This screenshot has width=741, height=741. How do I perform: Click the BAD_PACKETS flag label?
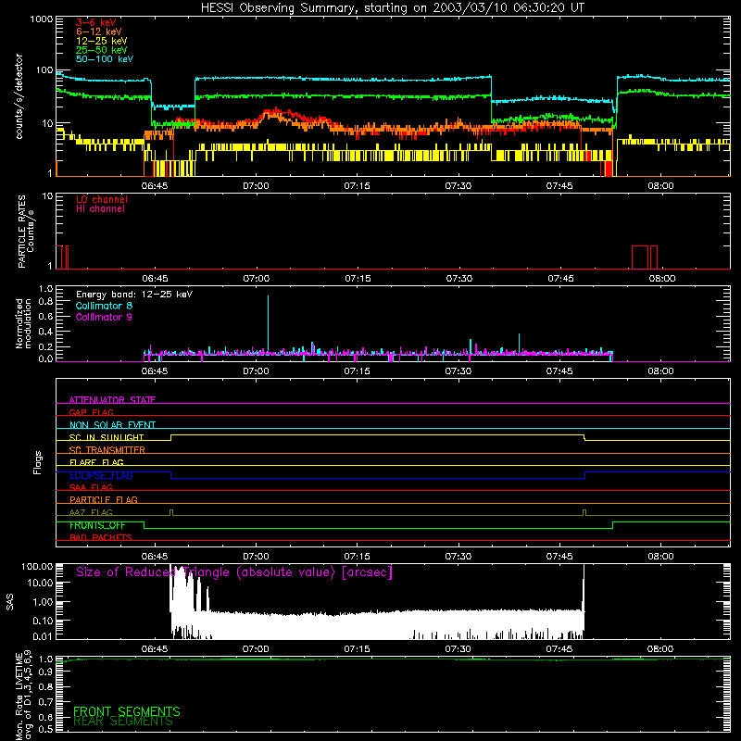click(x=101, y=537)
